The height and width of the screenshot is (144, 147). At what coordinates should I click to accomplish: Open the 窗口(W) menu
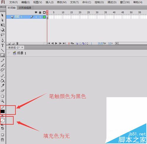pyautogui.click(x=125, y=2)
